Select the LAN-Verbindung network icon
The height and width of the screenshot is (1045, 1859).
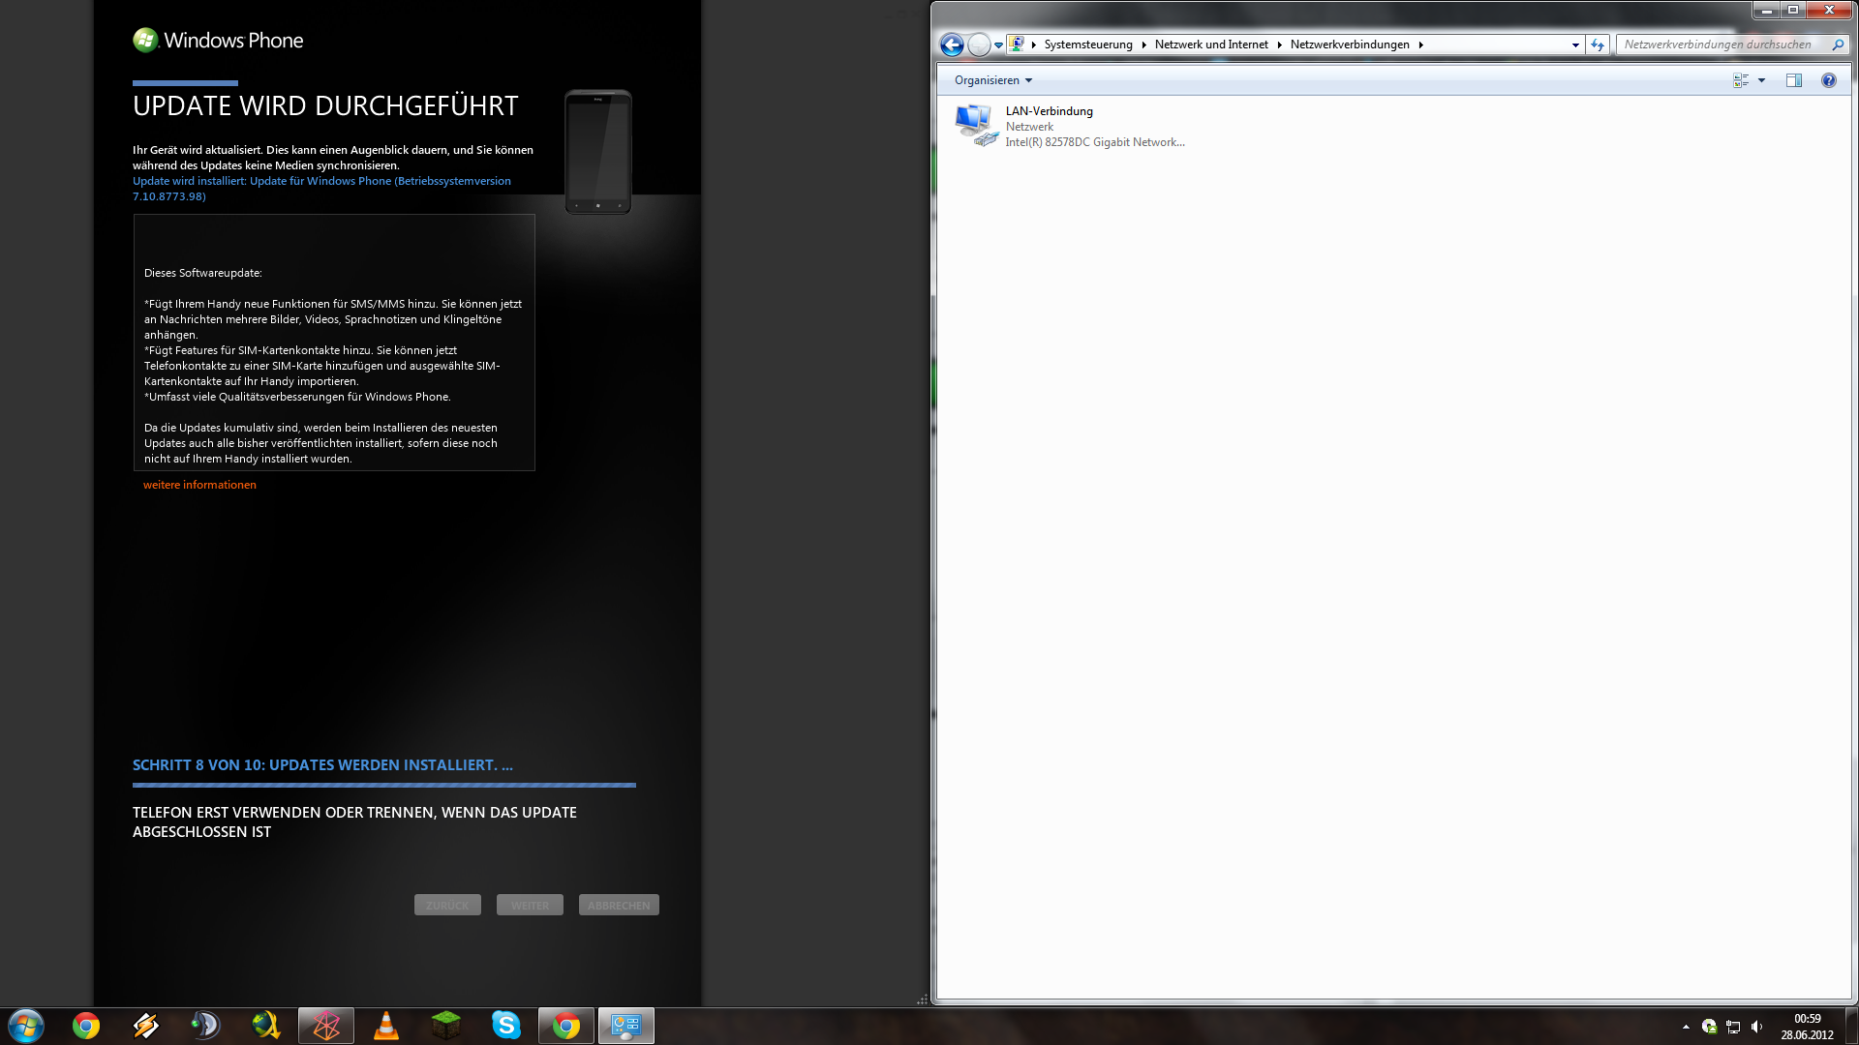coord(976,126)
